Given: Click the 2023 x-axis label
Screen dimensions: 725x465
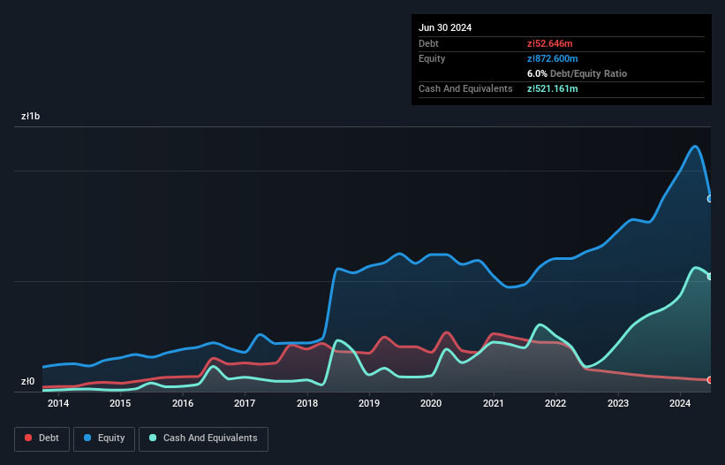Looking at the screenshot, I should click(618, 404).
